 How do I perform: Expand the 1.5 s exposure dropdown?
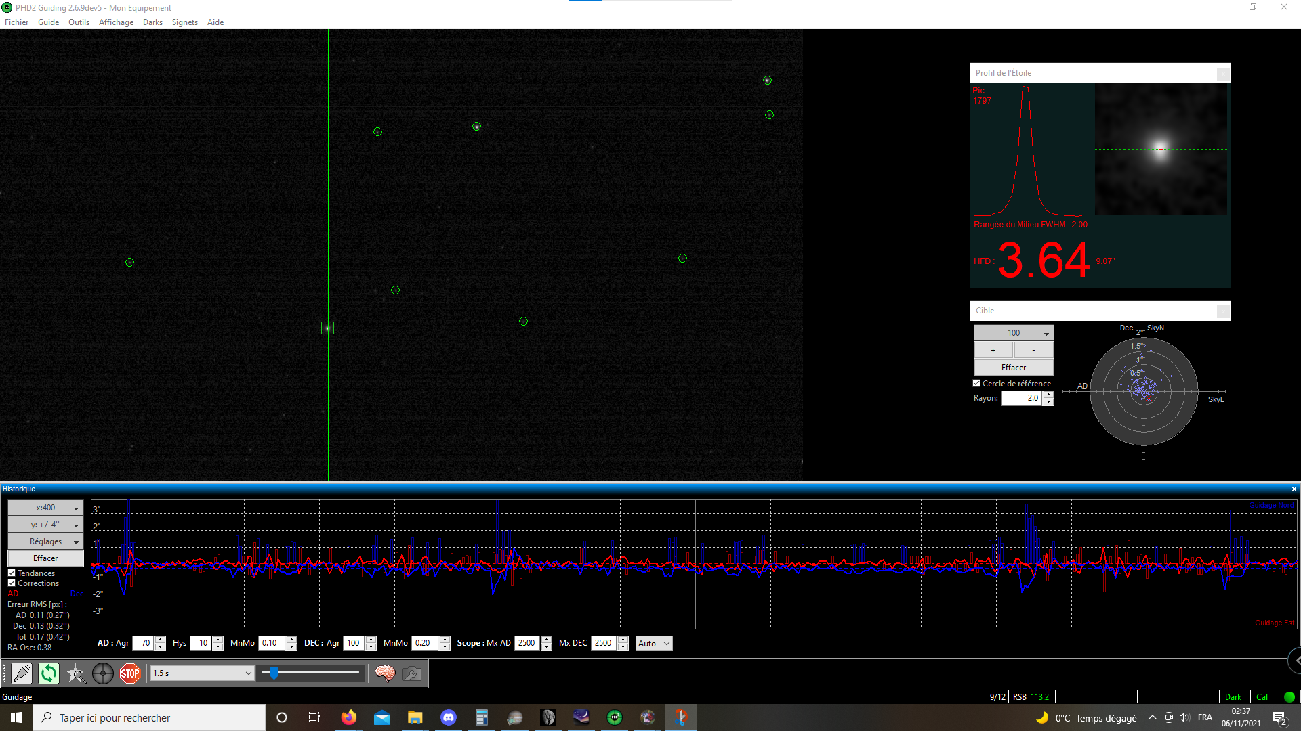click(x=202, y=673)
